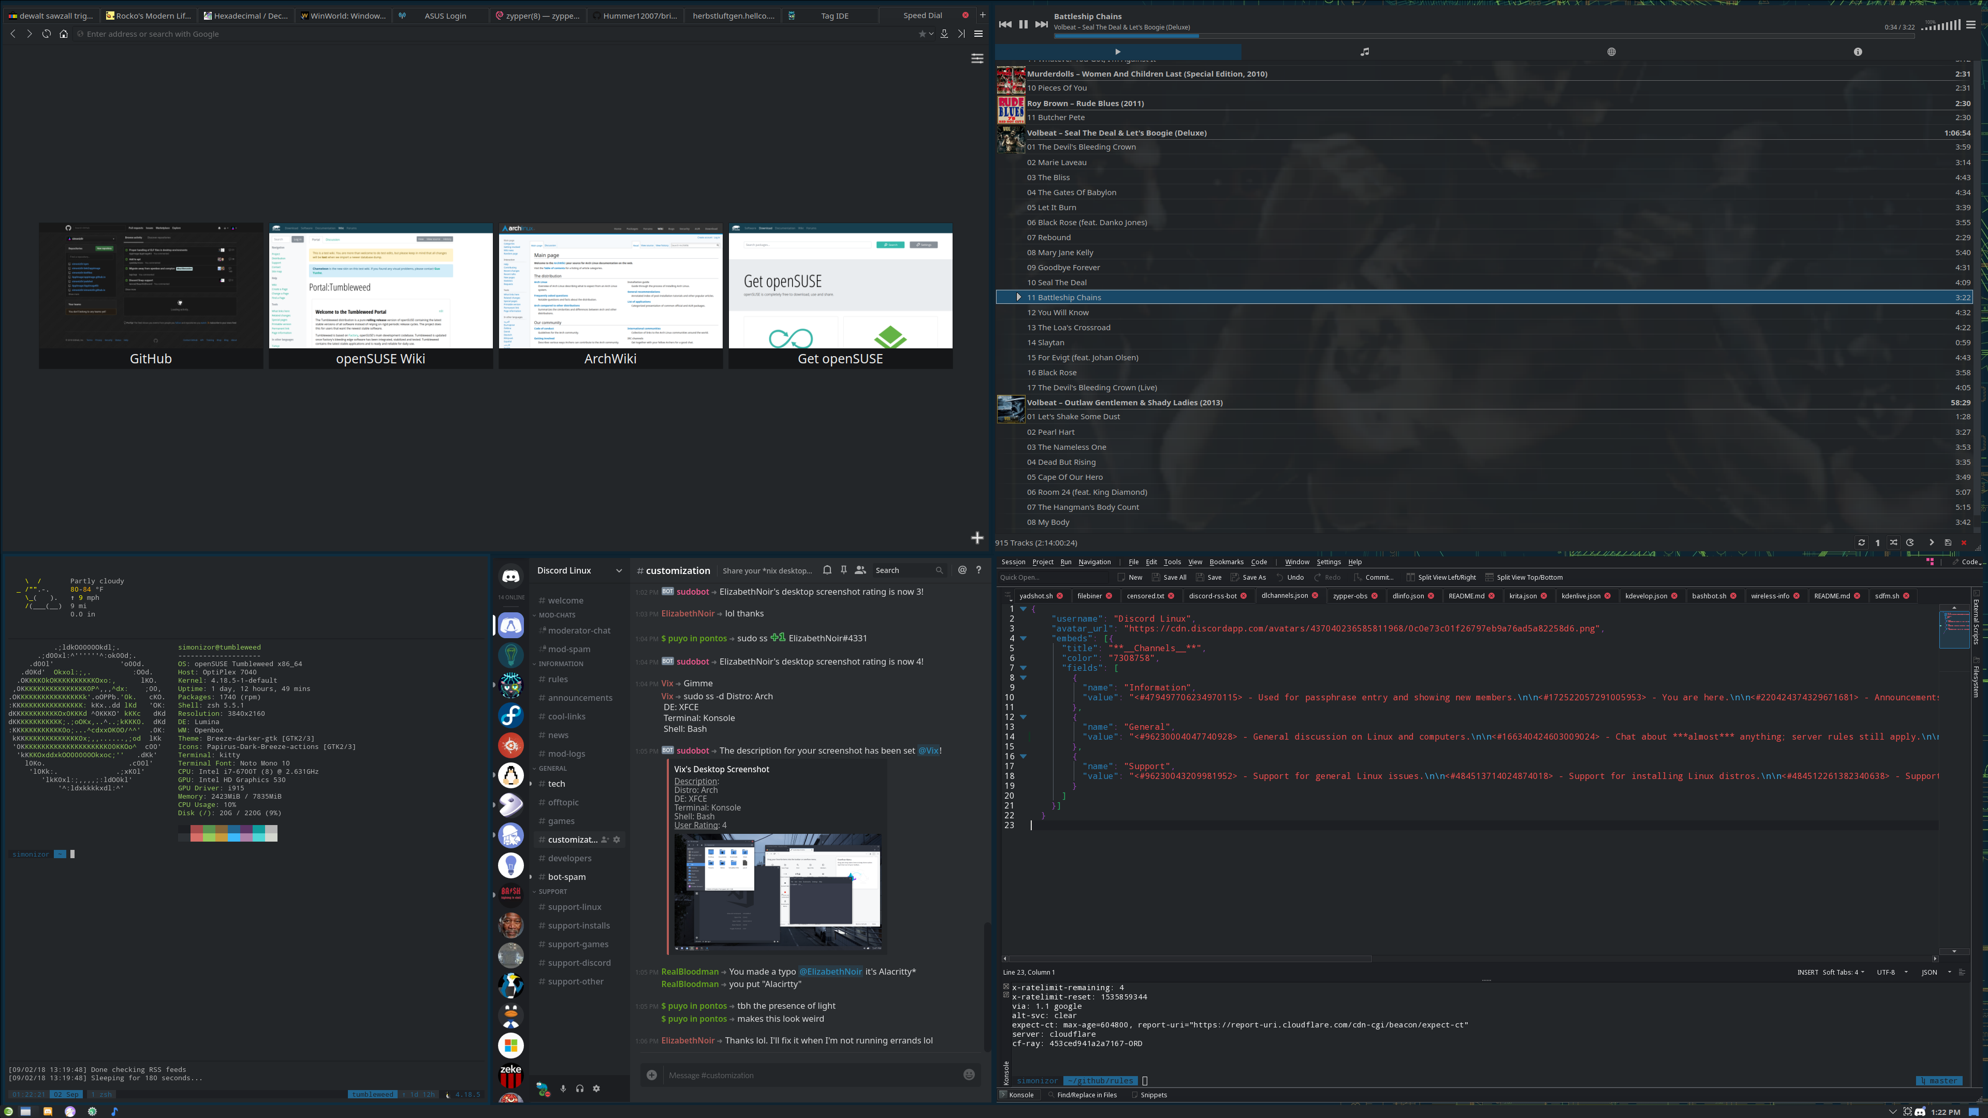1988x1118 pixels.
Task: Save the playlist with floppy disk icon
Action: pyautogui.click(x=1948, y=542)
